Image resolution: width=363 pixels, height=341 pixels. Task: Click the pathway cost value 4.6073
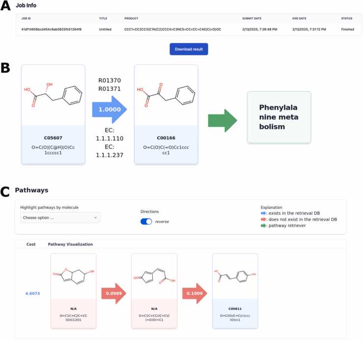pyautogui.click(x=32, y=293)
